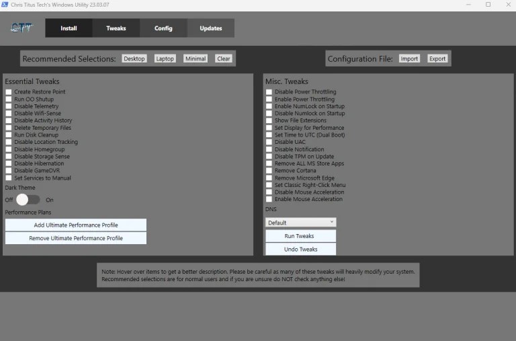Enable Set Services to Manual
The image size is (516, 341).
click(9, 178)
